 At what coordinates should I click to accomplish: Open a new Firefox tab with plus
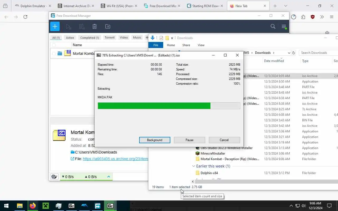coord(275,6)
